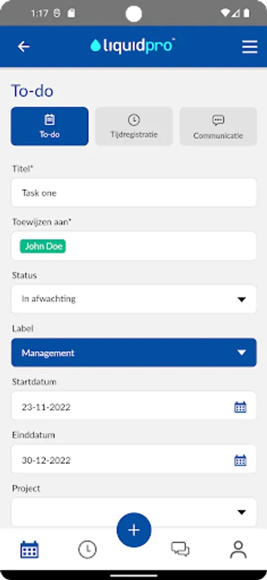Switch to the Tijdregistratie tab
Screen dimensions: 267x580
pyautogui.click(x=134, y=126)
